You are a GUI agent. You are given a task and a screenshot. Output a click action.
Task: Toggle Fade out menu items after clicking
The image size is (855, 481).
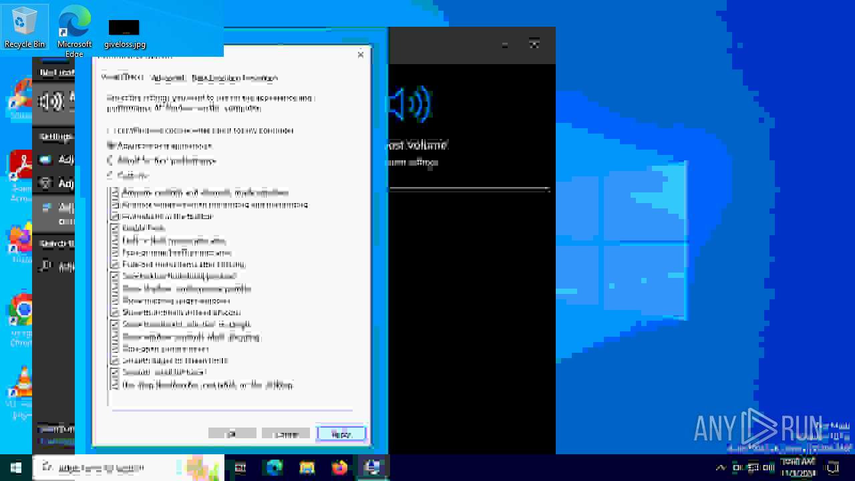115,264
